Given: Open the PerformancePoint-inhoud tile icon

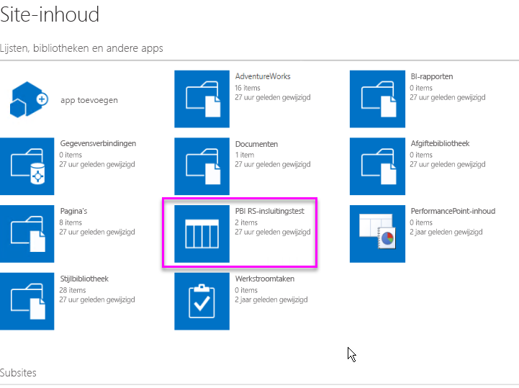Looking at the screenshot, I should click(377, 234).
